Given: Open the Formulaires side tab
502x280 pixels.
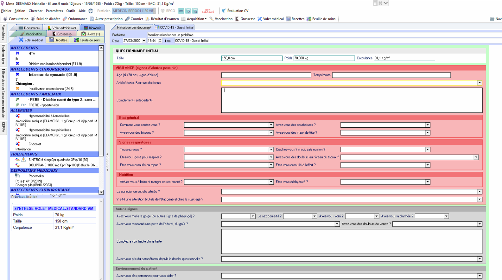Looking at the screenshot, I should point(3,32).
